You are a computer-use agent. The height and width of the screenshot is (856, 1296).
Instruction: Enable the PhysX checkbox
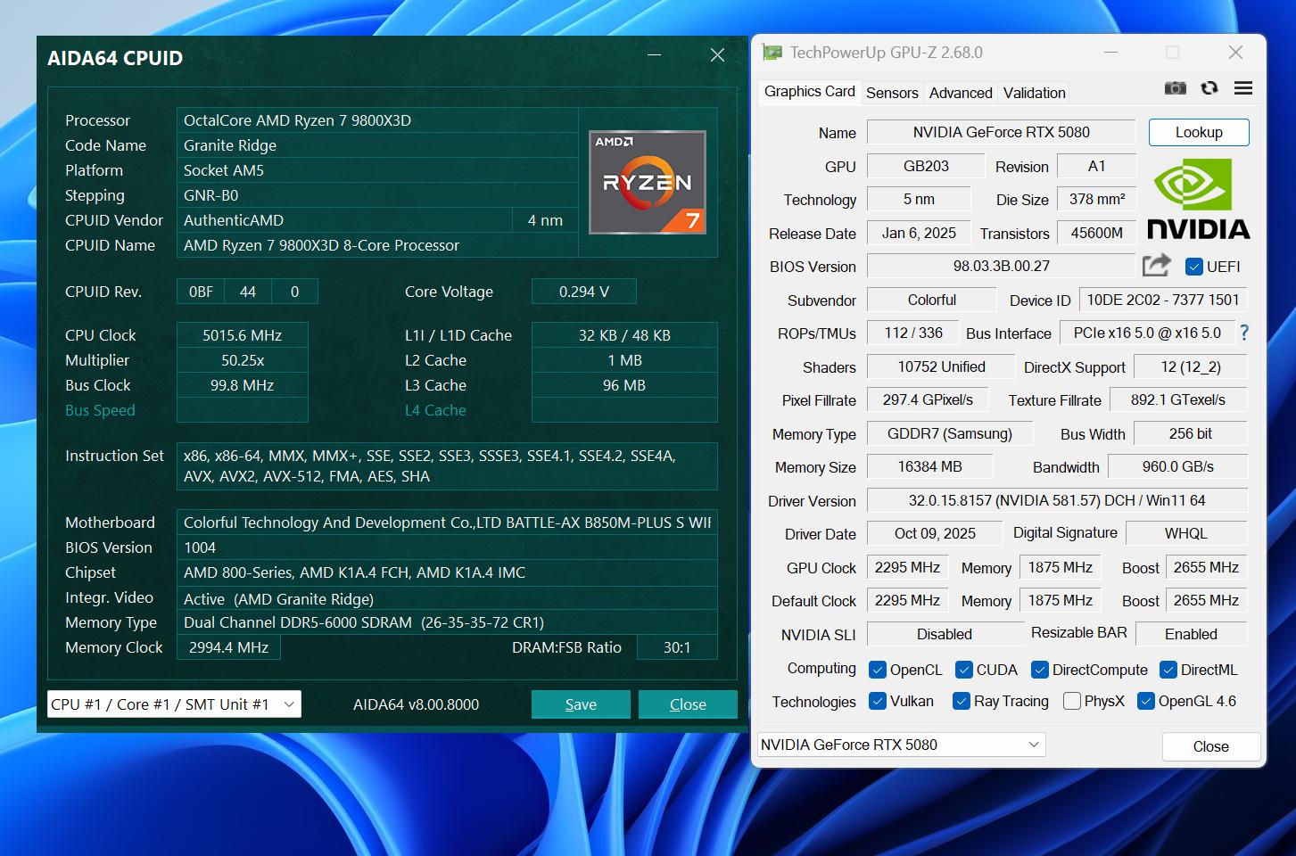point(1071,701)
